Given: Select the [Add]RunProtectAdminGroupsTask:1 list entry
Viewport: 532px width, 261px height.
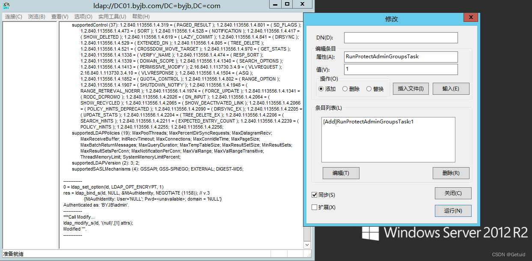Looking at the screenshot, I should 369,122.
